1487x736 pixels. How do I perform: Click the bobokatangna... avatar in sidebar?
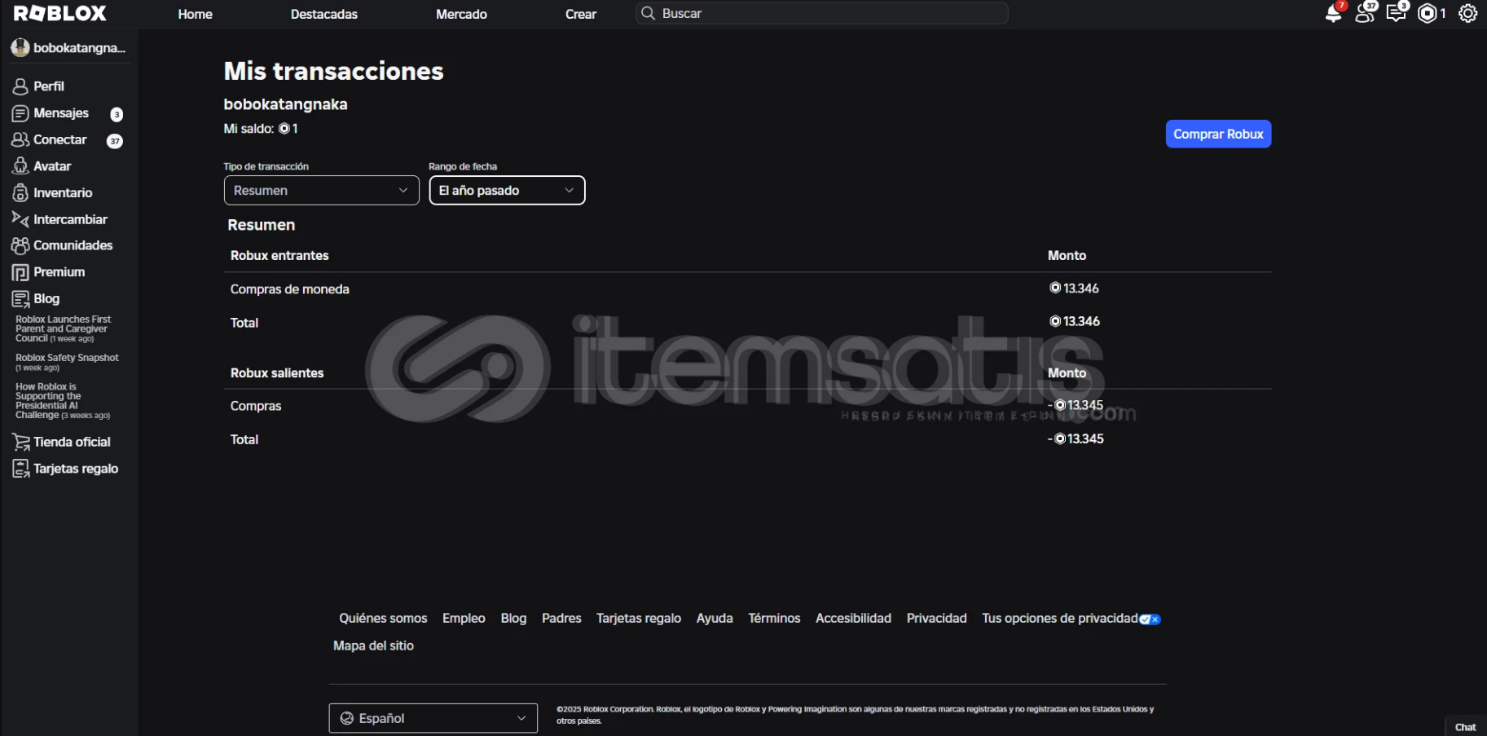(x=20, y=48)
